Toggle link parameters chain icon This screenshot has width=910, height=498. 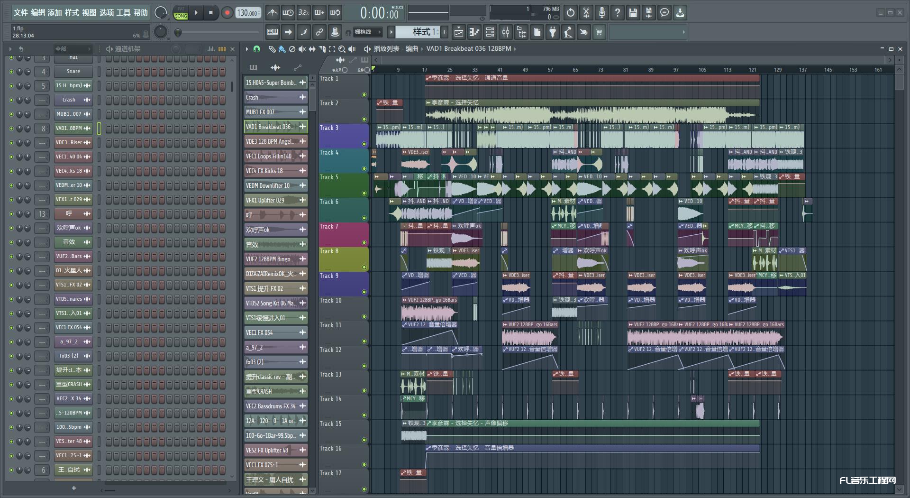point(319,32)
